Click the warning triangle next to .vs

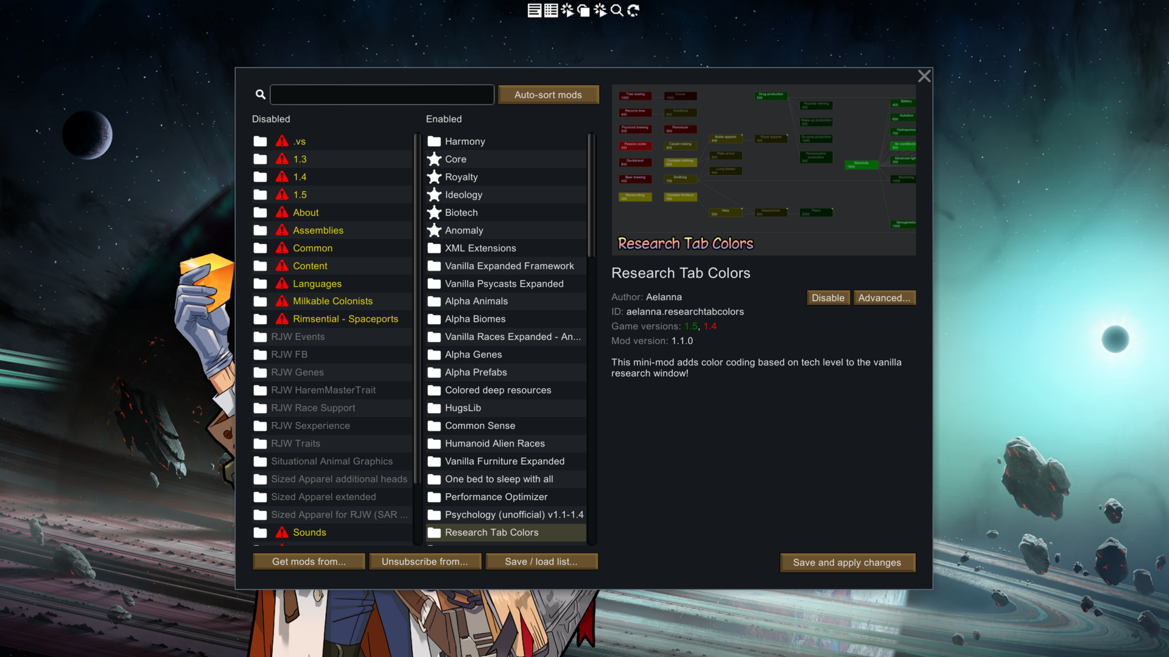coord(282,141)
